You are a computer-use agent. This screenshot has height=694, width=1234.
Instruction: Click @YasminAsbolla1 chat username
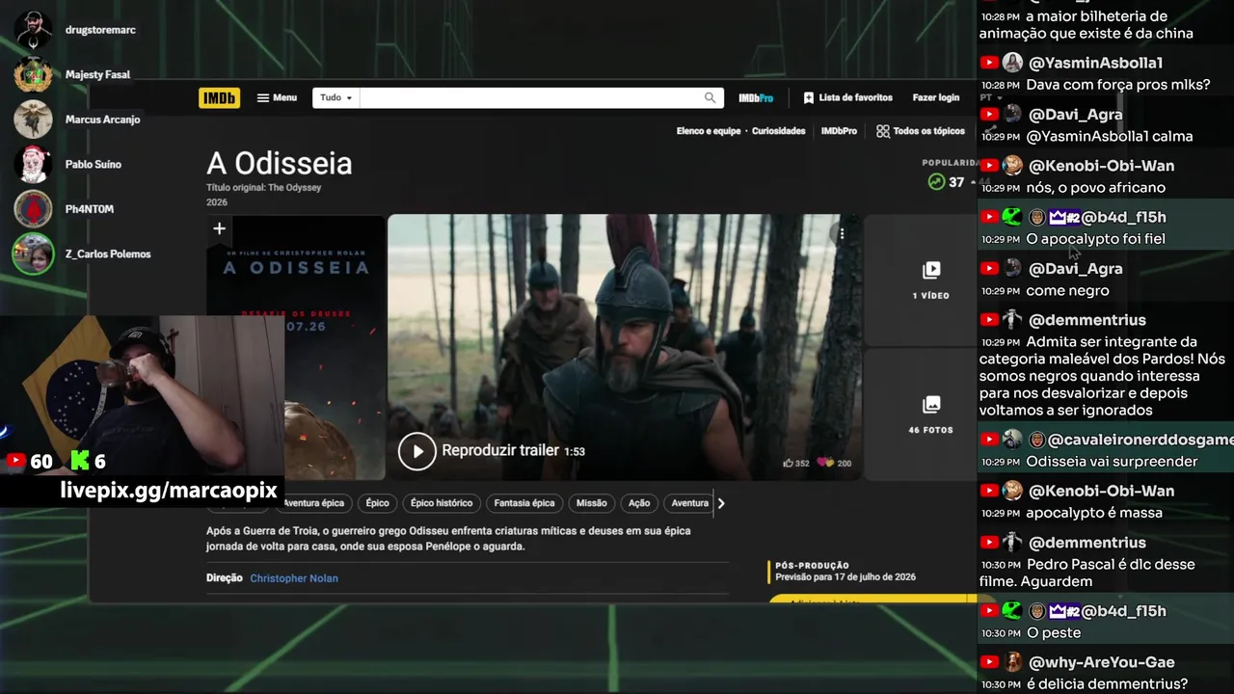pyautogui.click(x=1095, y=63)
